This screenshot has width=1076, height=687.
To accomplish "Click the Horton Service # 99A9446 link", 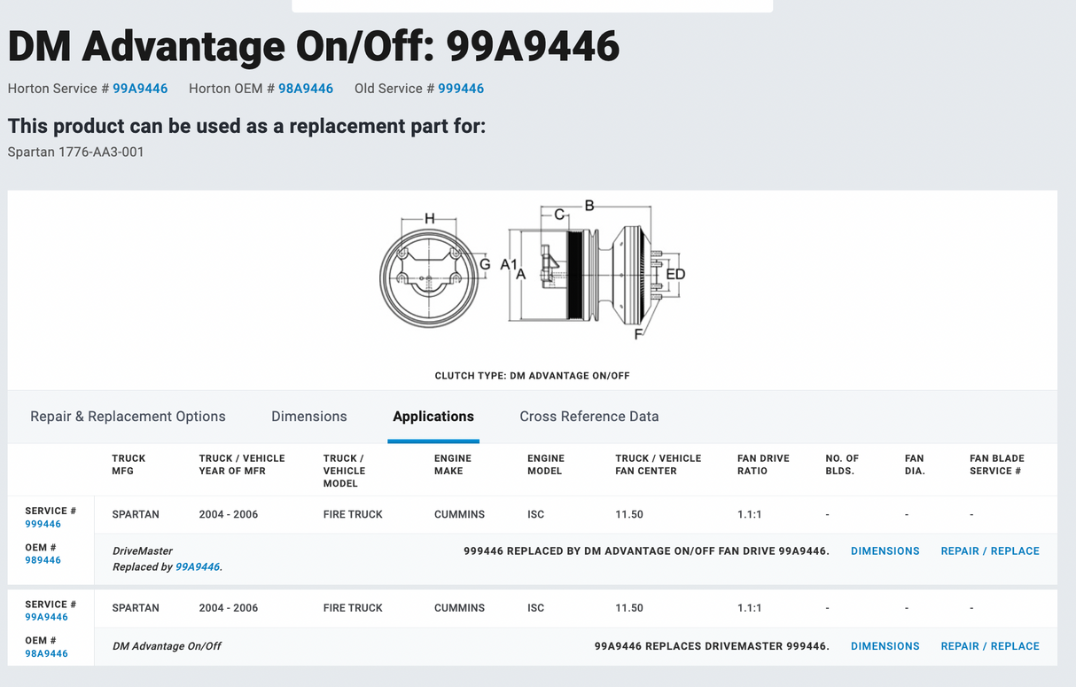I will [140, 89].
